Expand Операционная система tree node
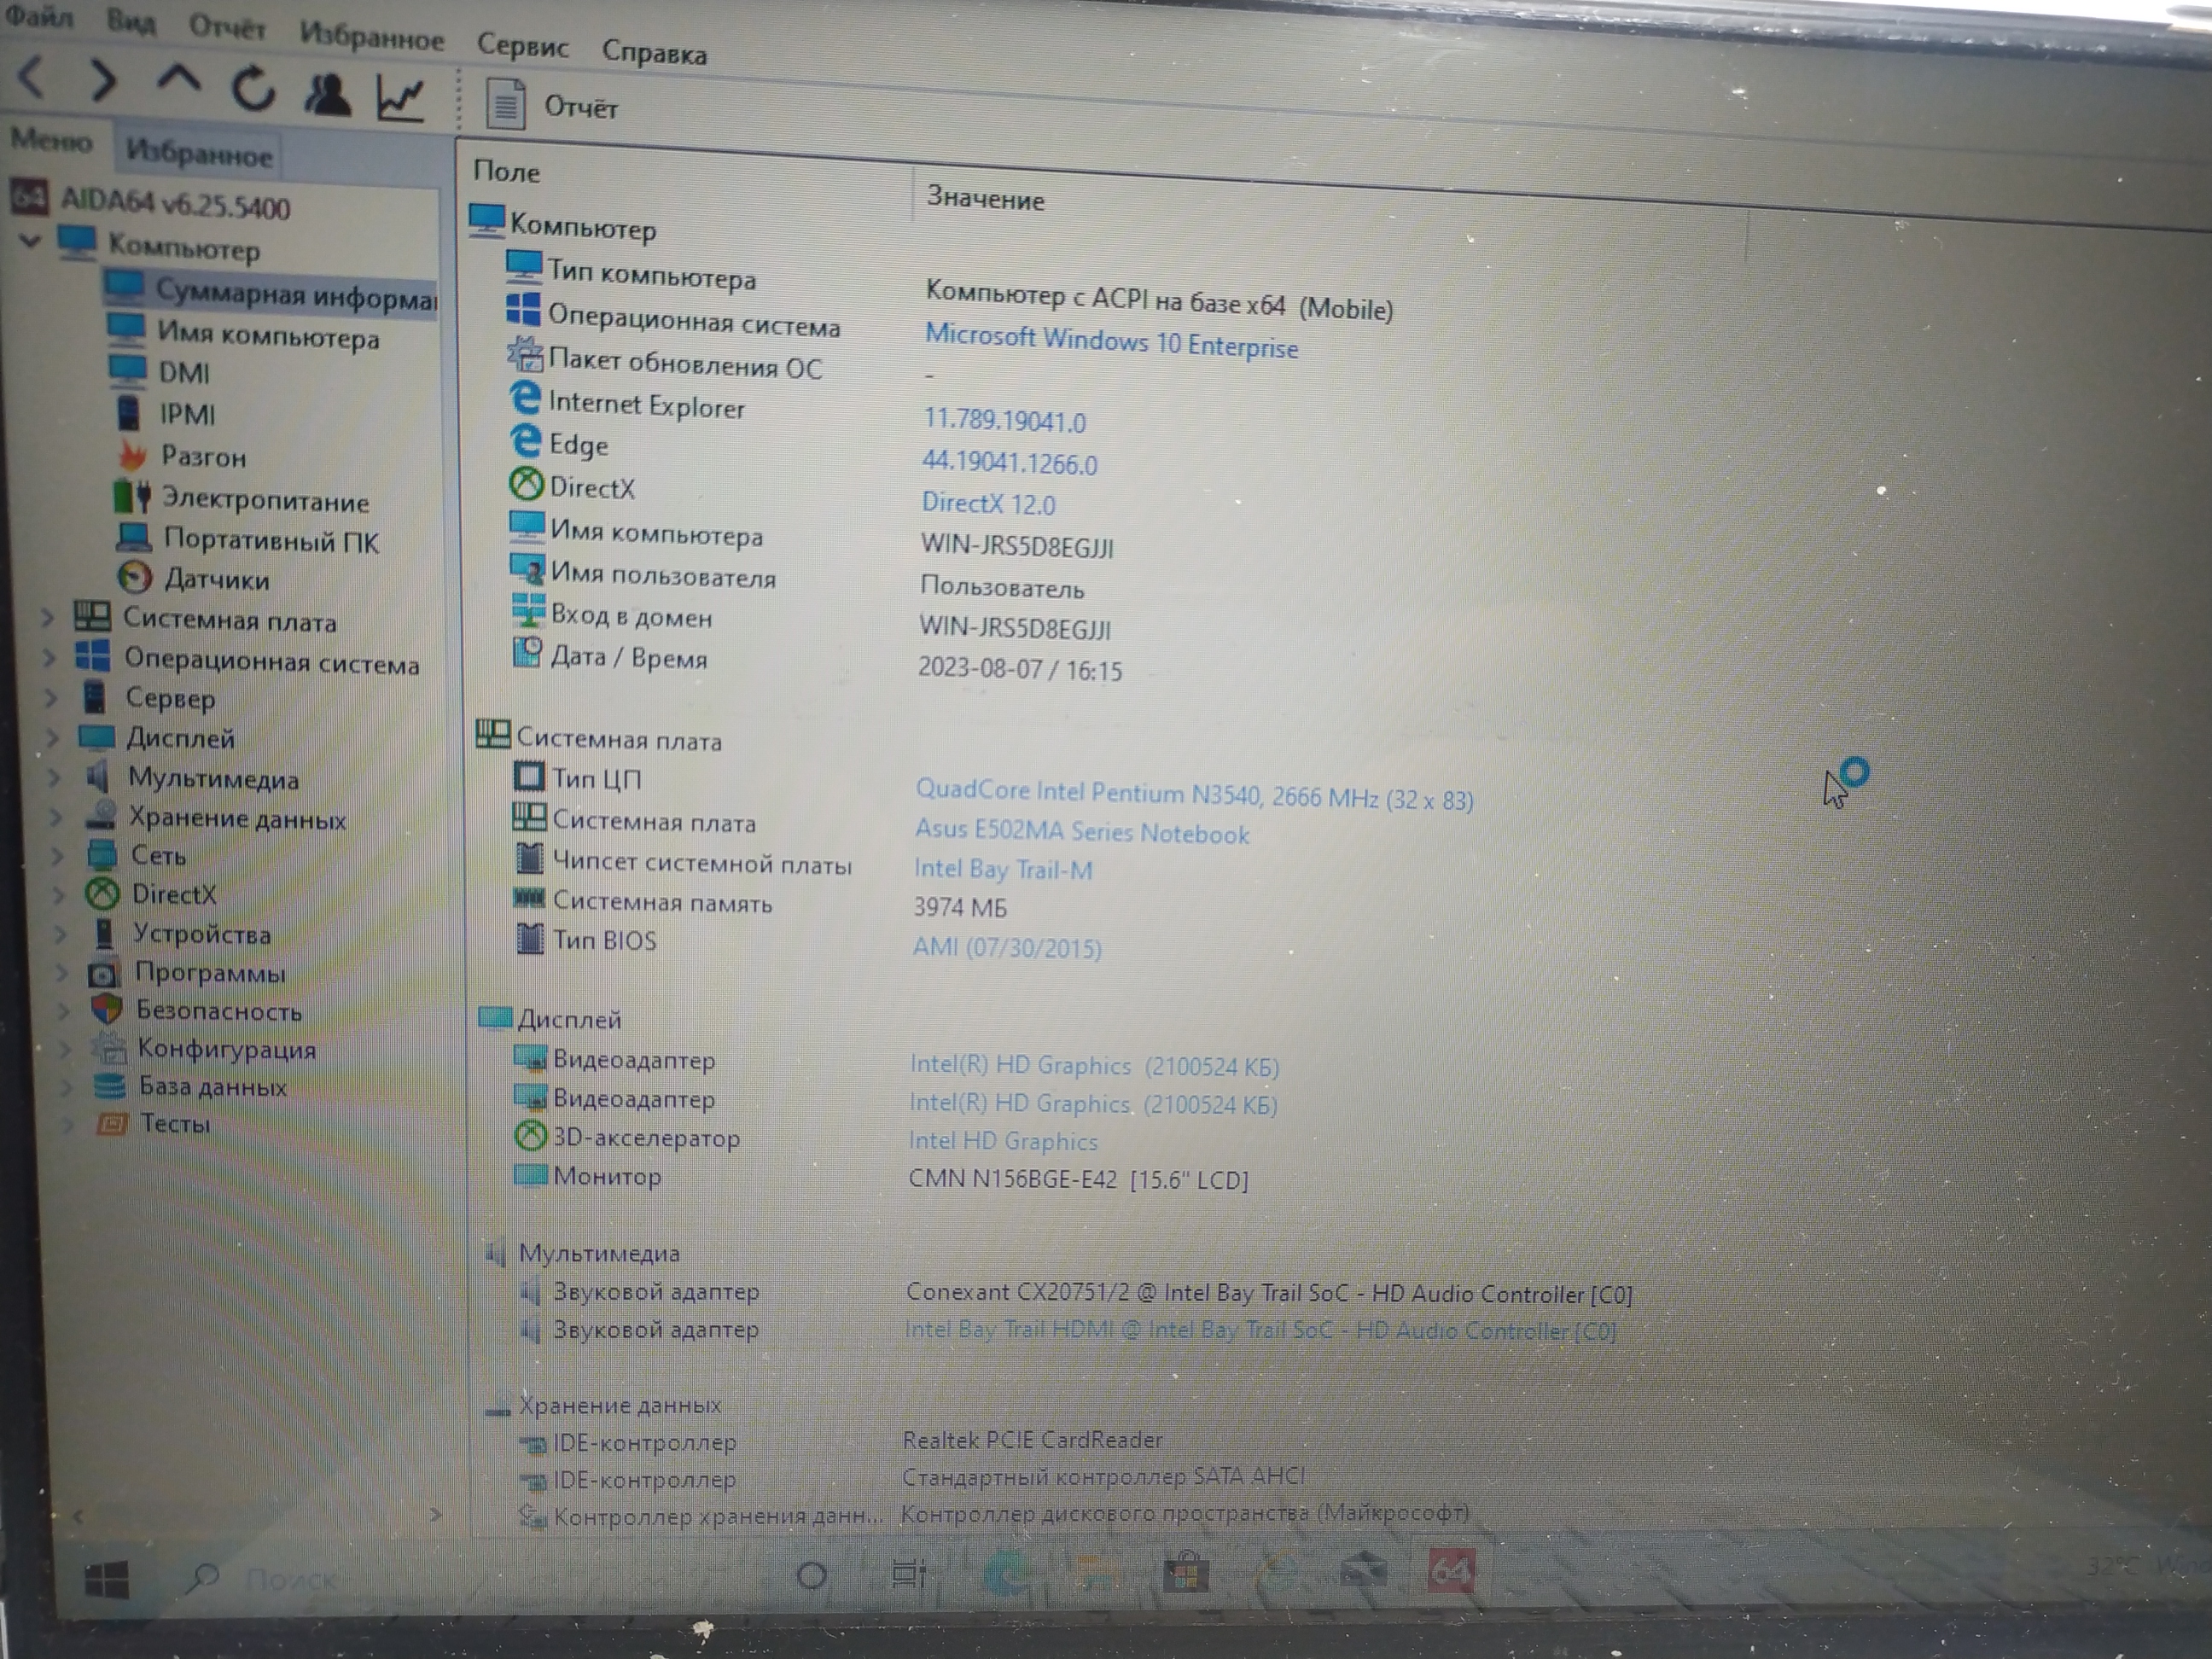This screenshot has height=1659, width=2212. pyautogui.click(x=49, y=658)
